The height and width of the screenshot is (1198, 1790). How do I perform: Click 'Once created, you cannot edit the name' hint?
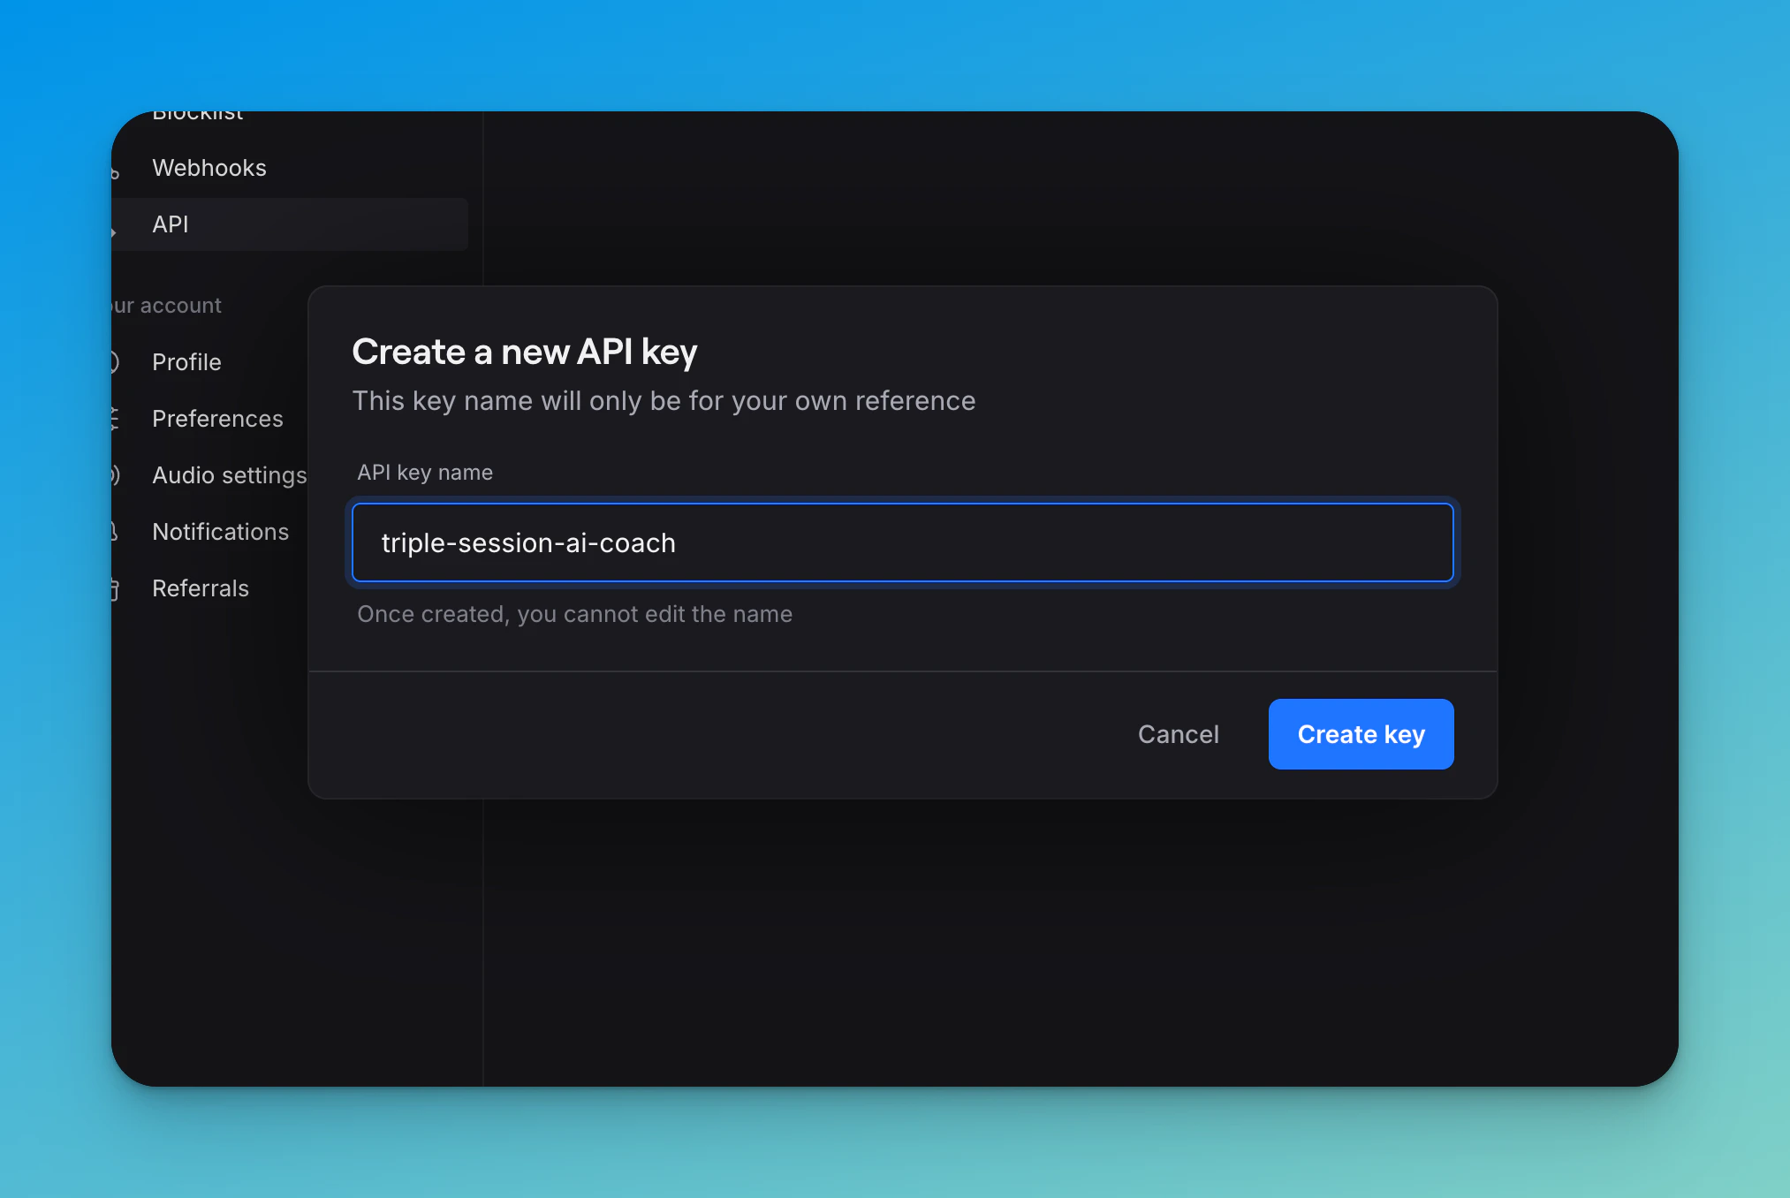(574, 614)
